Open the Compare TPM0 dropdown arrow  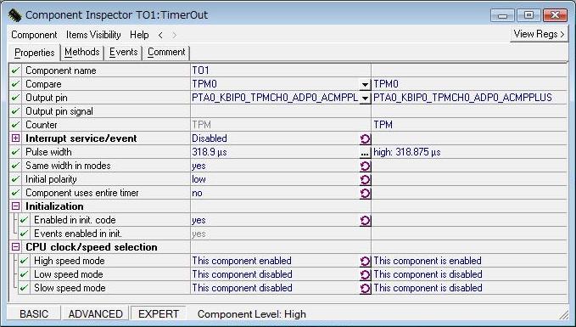(365, 84)
